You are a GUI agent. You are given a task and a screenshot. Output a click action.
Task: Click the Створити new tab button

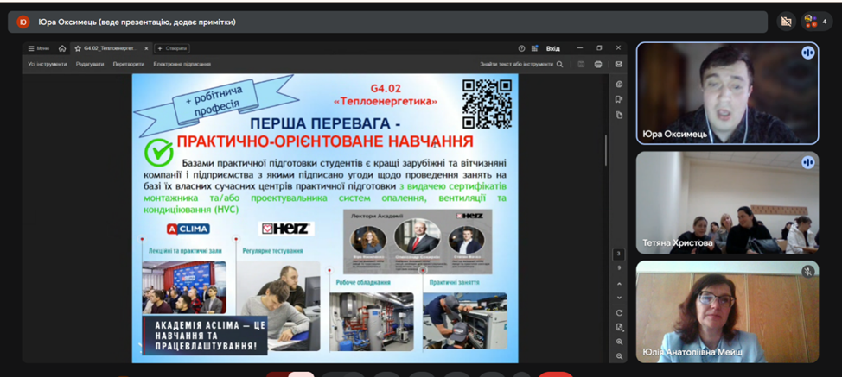[x=172, y=48]
